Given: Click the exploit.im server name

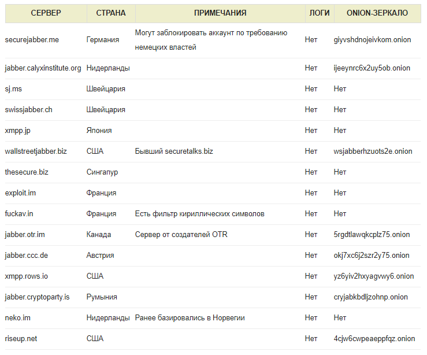Looking at the screenshot, I should pos(20,193).
